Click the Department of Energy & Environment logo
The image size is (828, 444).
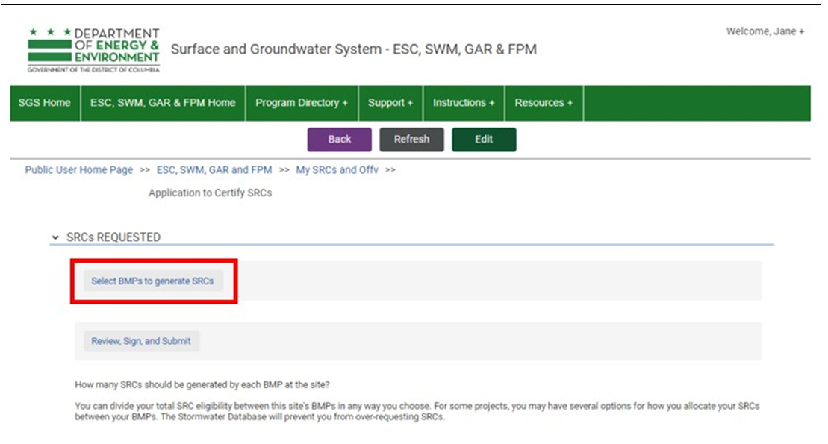point(93,50)
